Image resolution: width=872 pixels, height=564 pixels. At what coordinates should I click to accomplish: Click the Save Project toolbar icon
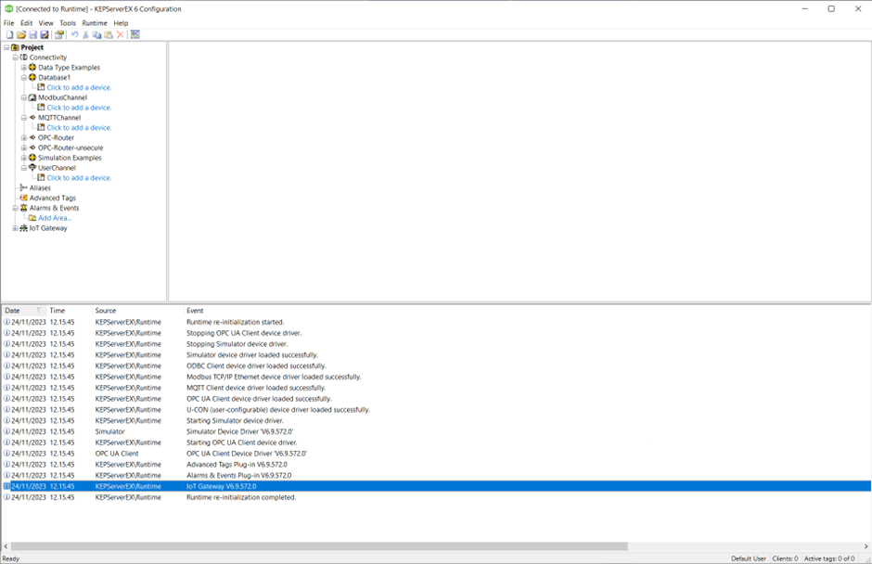(32, 34)
